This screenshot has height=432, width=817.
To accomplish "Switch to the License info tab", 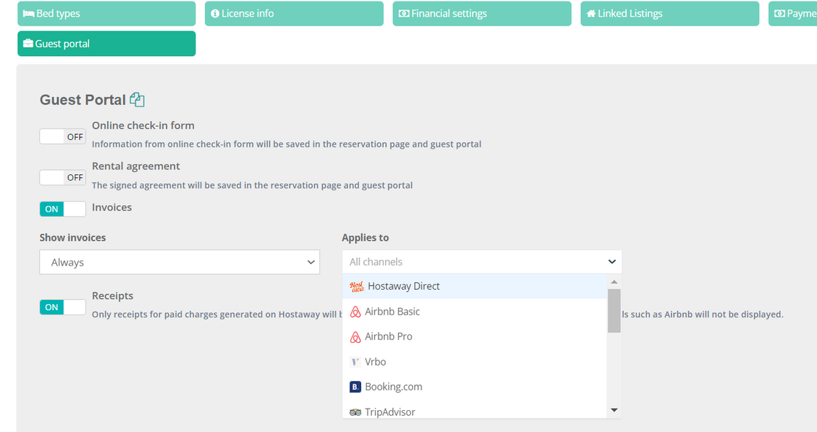I will point(294,14).
